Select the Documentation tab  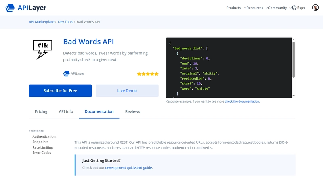99,111
